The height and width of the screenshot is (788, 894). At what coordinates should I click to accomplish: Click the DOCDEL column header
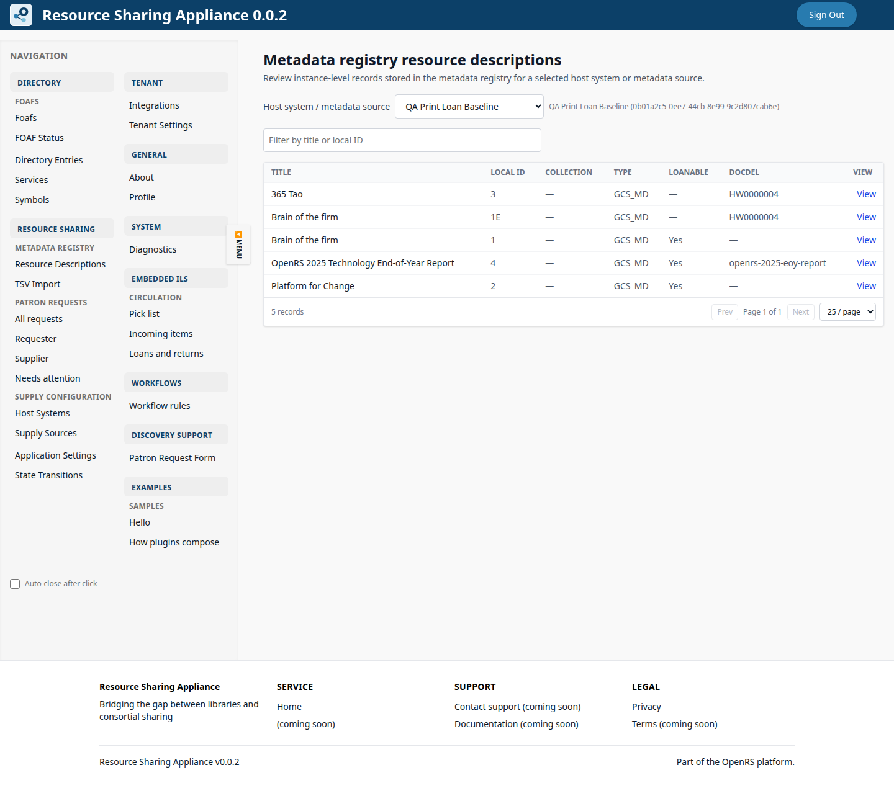coord(744,172)
